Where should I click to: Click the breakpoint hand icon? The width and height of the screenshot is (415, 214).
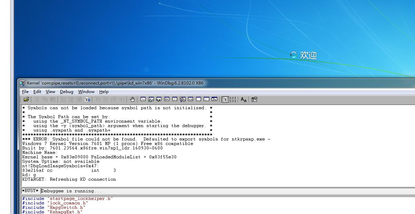[x=132, y=100]
